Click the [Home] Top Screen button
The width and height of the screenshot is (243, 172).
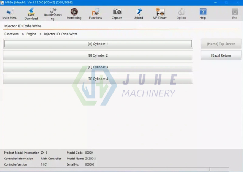pyautogui.click(x=221, y=44)
